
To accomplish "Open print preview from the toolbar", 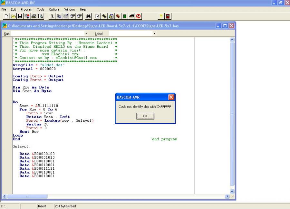I will pyautogui.click(x=41, y=16).
